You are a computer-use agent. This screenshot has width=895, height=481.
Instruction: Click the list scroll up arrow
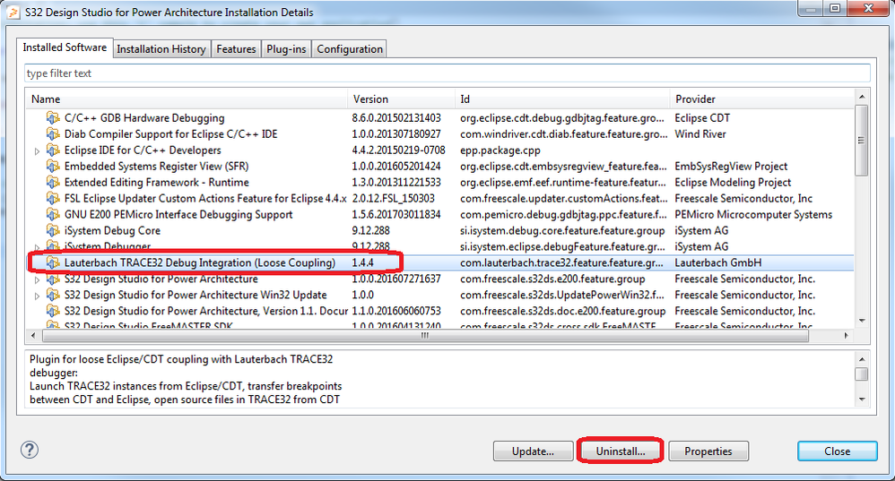(861, 97)
